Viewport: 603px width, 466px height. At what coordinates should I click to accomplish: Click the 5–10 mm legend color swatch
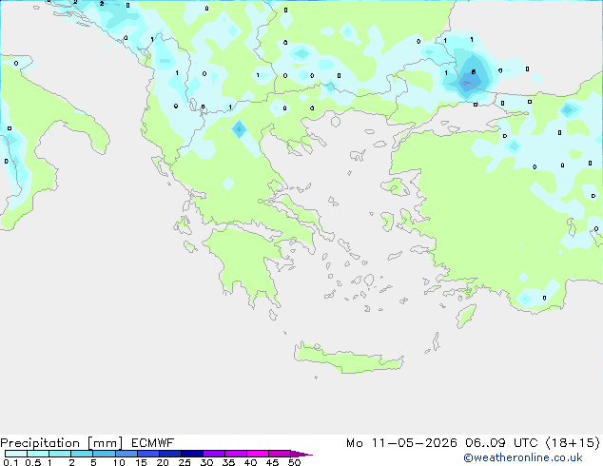pos(104,454)
